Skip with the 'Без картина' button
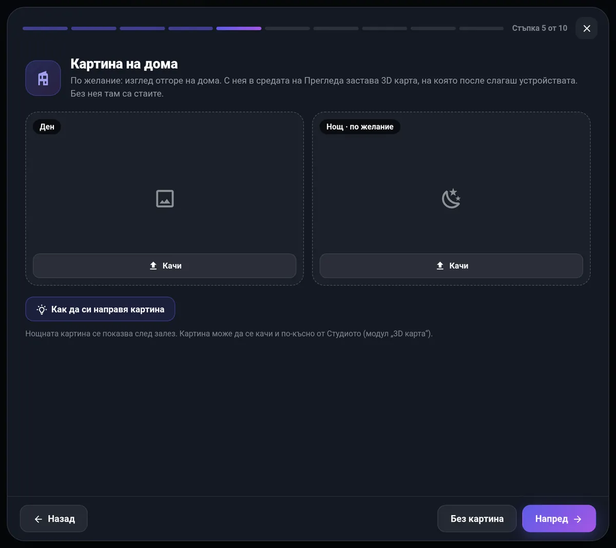Viewport: 616px width, 548px height. (x=477, y=519)
